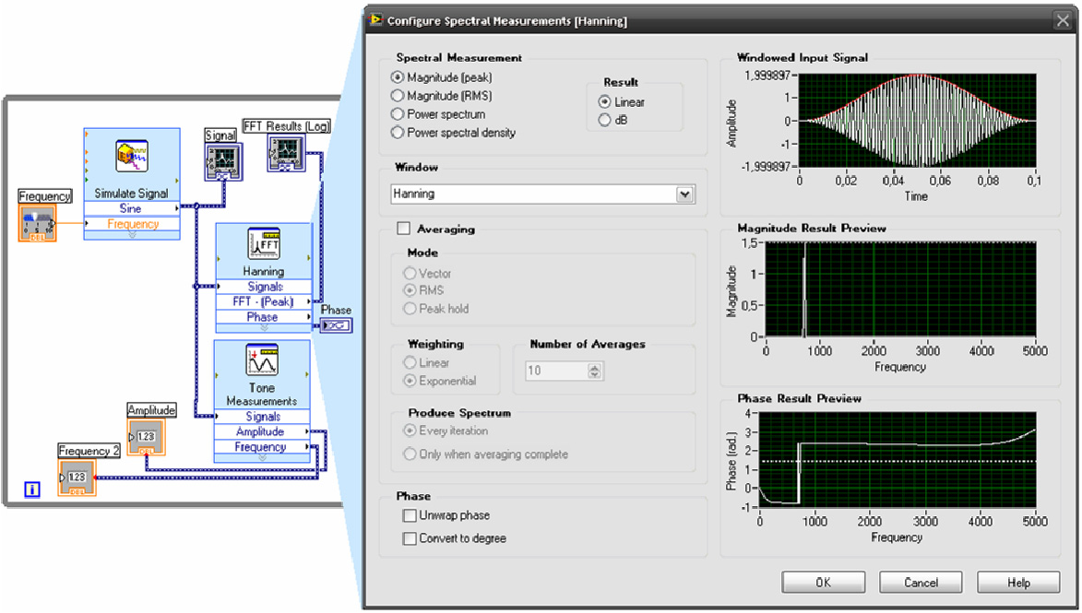Select the Frequency control terminal icon
The width and height of the screenshot is (1082, 613).
coord(37,222)
